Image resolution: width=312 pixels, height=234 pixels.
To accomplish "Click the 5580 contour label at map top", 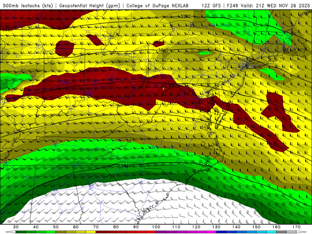I will [x=186, y=16].
